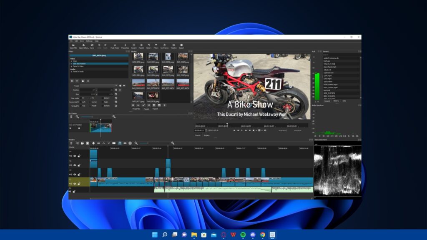
Task: Open the filter Preset dropdown
Action: coord(98,86)
